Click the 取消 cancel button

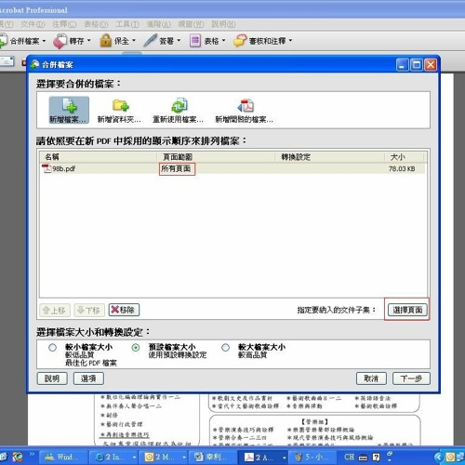tap(371, 379)
